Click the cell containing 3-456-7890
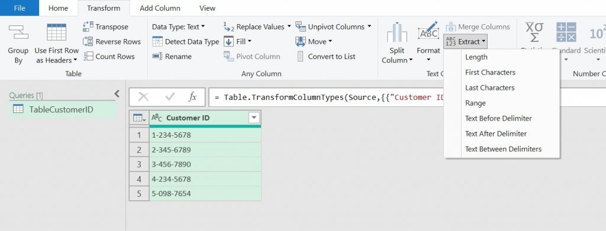This screenshot has width=606, height=231. (205, 164)
